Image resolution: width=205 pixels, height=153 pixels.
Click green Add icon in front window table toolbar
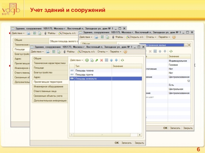coord(87,60)
